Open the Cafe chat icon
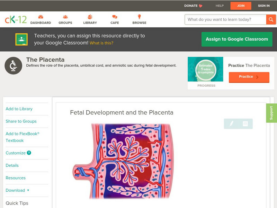Screen dimensions: 277x208 click(x=115, y=17)
